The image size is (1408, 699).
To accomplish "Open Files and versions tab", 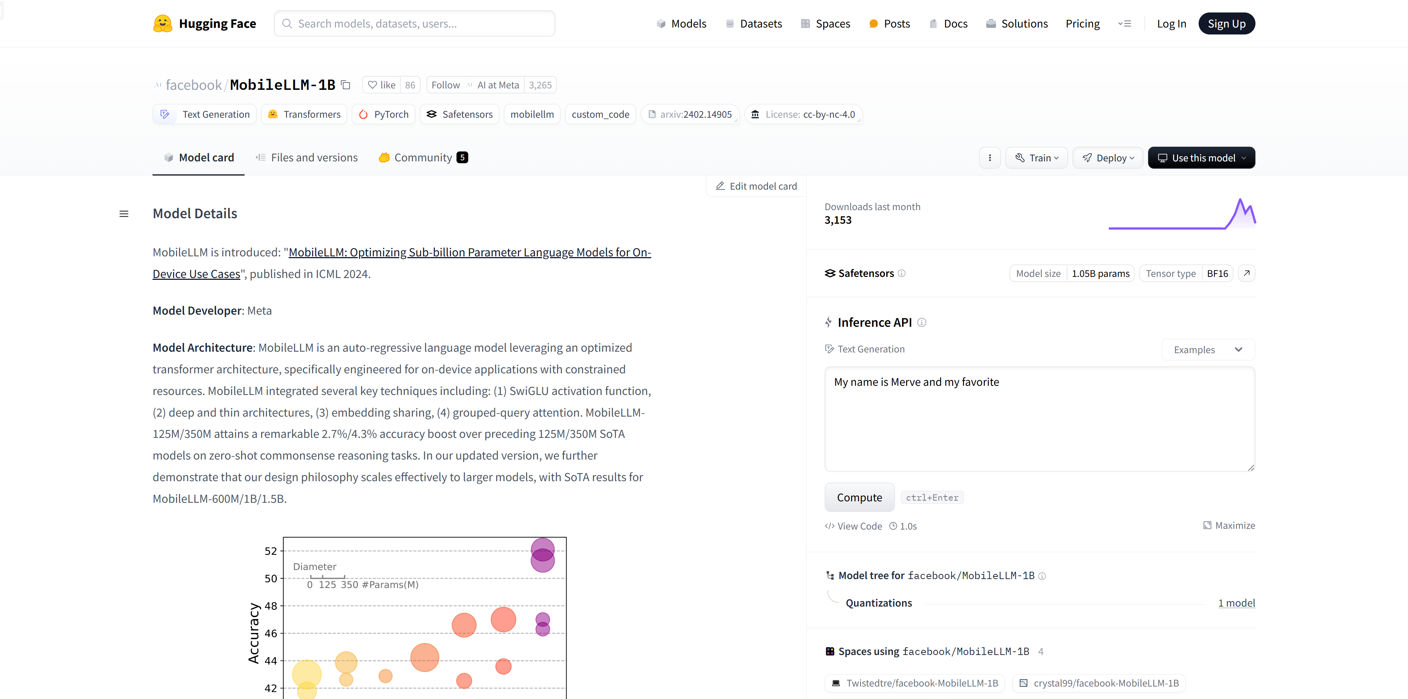I will point(306,157).
